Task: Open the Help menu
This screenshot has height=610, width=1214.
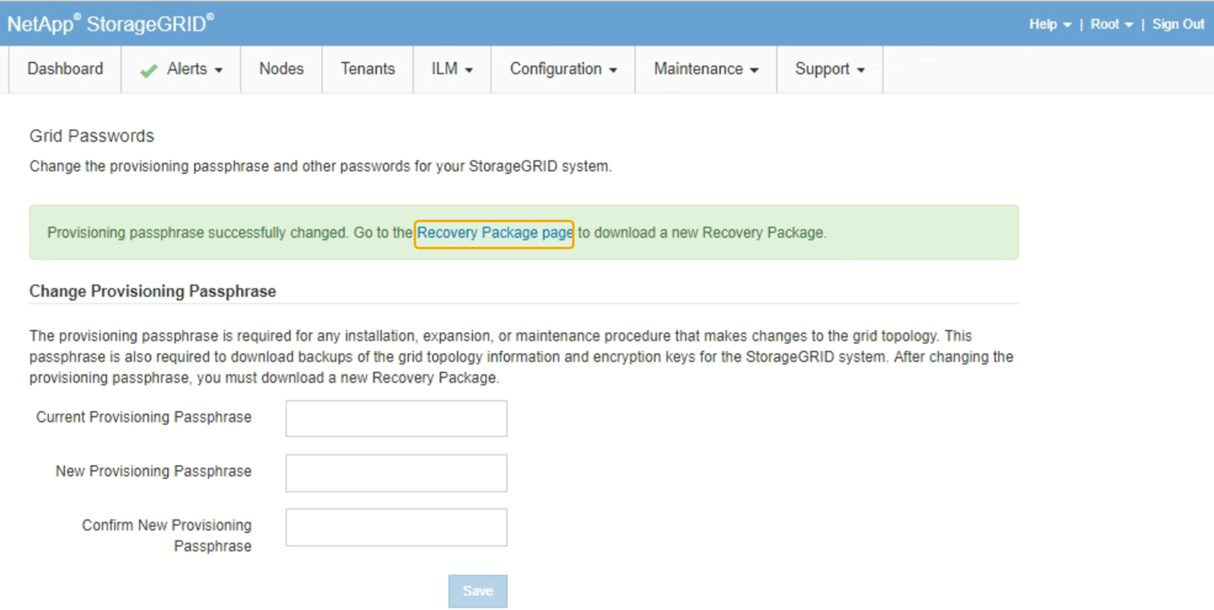Action: click(x=1049, y=25)
